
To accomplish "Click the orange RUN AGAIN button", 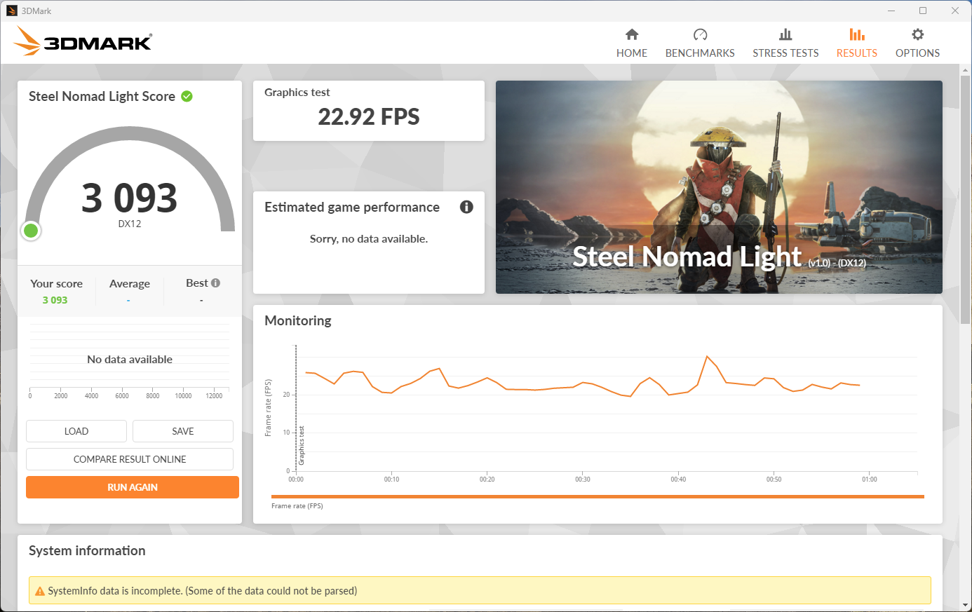I will click(x=133, y=487).
